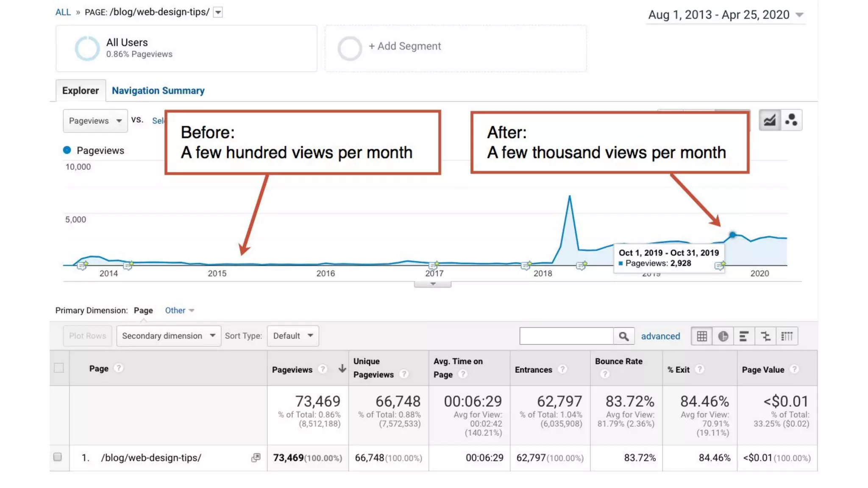Open the Sort Type Default dropdown
This screenshot has height=488, width=868.
293,336
